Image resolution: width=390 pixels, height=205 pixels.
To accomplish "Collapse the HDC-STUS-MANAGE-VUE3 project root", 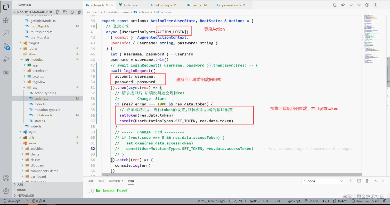I will tap(34, 12).
